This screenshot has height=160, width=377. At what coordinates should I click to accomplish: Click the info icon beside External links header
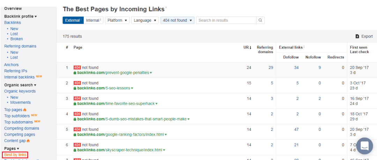click(x=304, y=47)
